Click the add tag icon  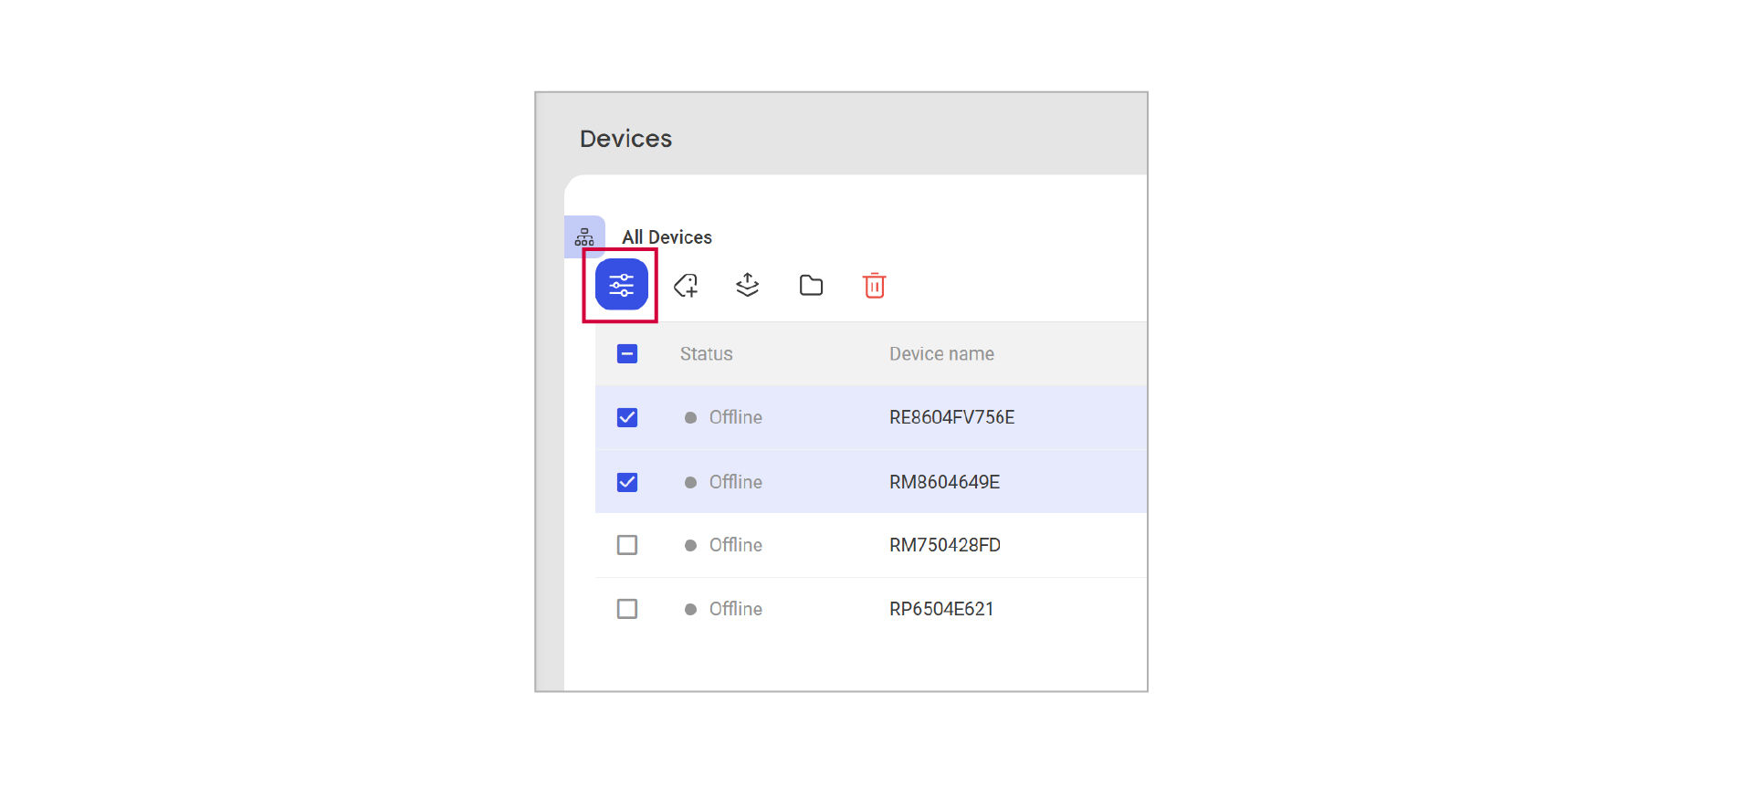[x=686, y=286]
